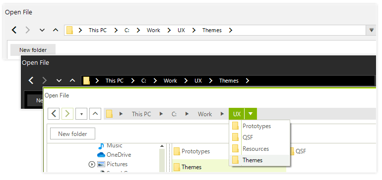The width and height of the screenshot is (382, 180).
Task: Click New folder button in green window
Action: [x=72, y=134]
